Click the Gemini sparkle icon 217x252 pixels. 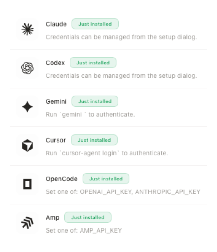coord(27,107)
